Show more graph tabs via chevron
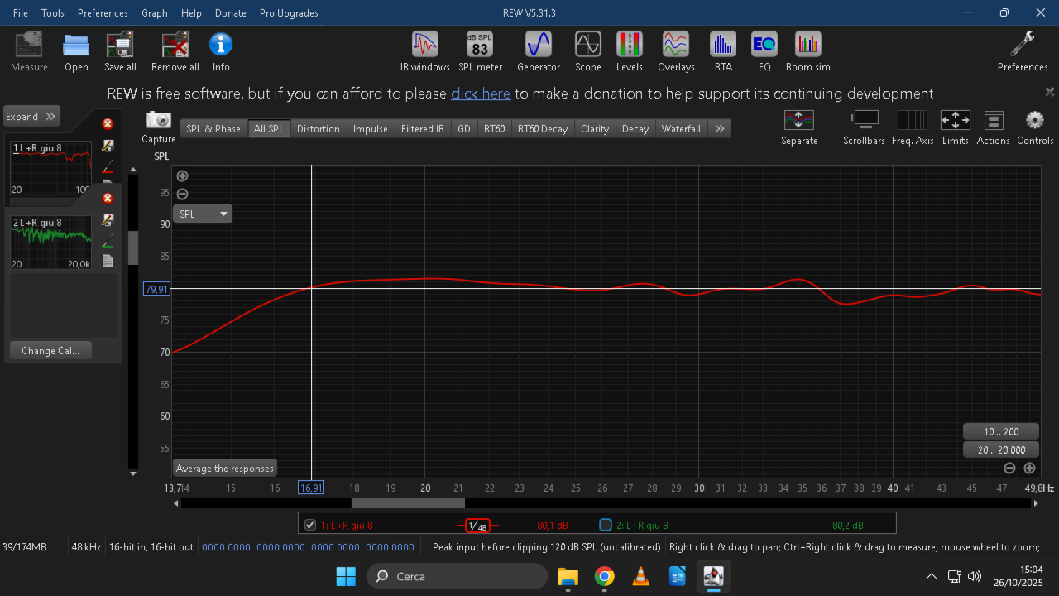 point(720,128)
